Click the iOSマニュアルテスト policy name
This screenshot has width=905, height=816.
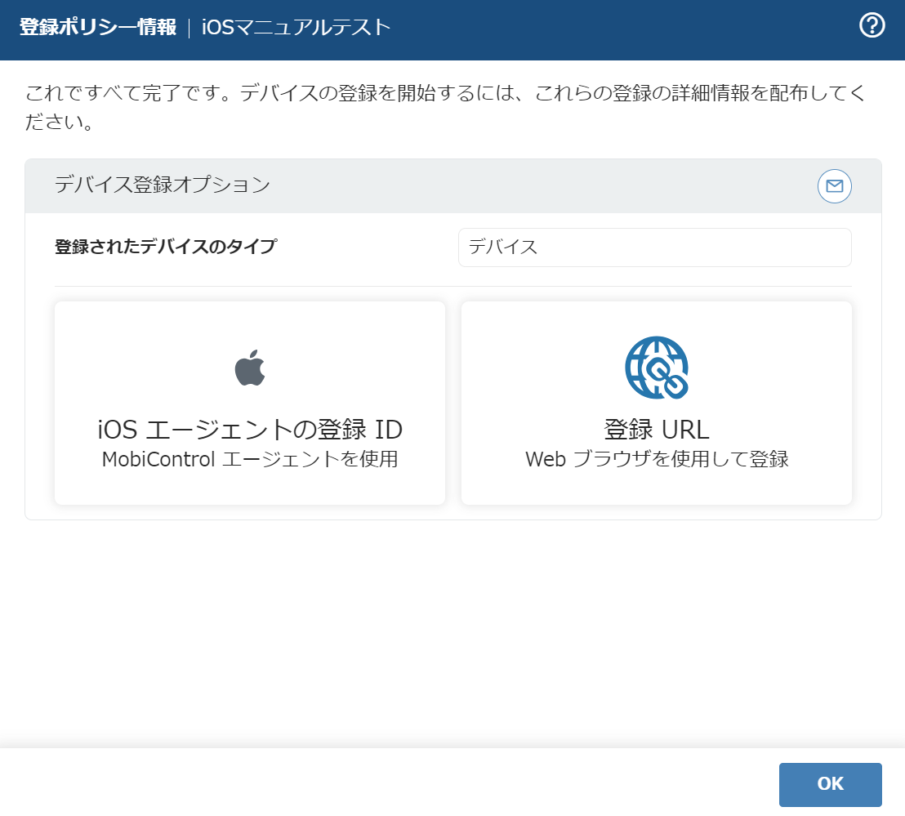tap(296, 27)
